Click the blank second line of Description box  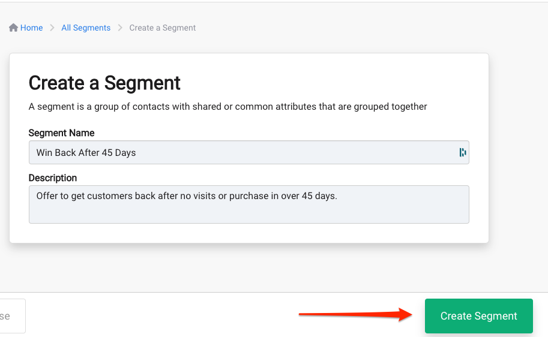tap(249, 212)
